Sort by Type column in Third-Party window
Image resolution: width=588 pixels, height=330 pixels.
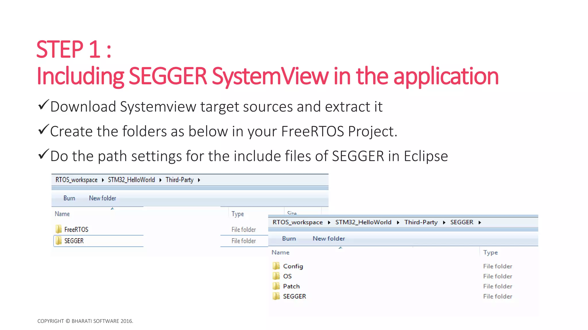(238, 214)
